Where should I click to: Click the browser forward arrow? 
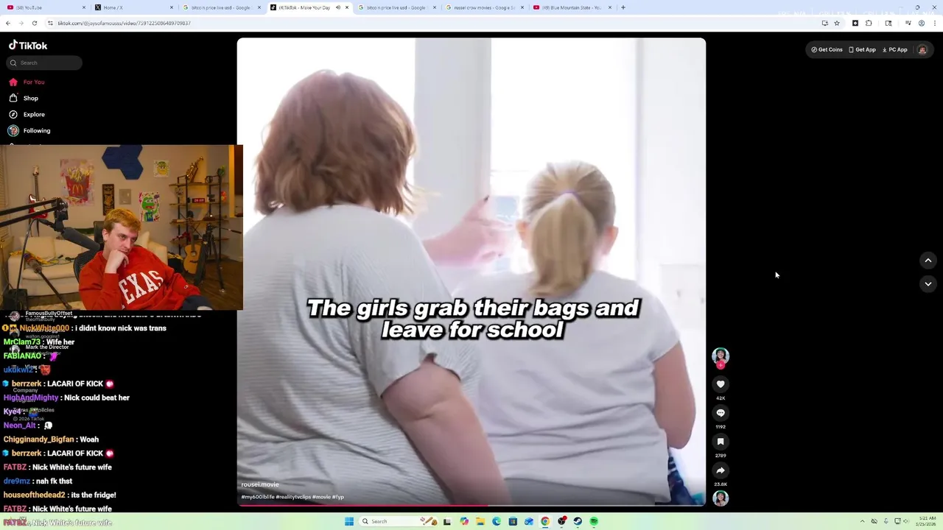[21, 23]
